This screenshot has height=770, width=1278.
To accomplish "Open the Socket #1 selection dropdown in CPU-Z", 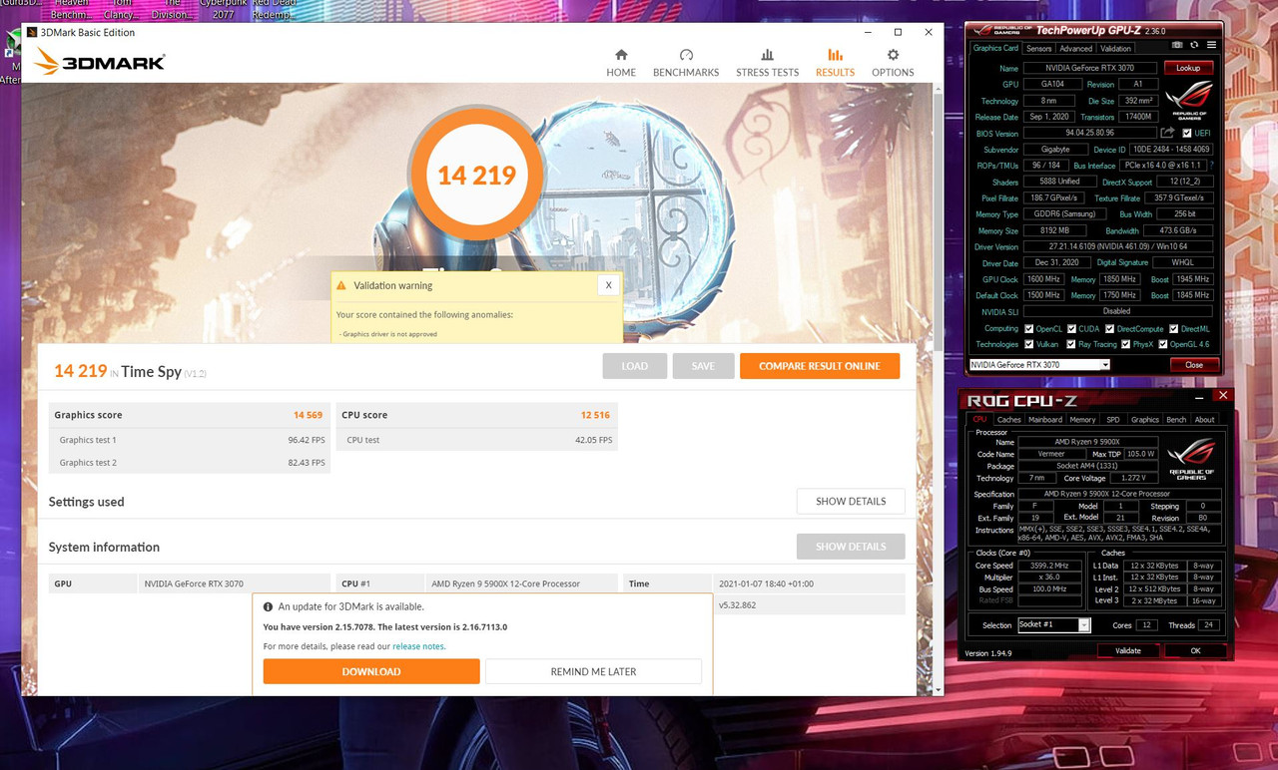I will tap(1053, 625).
